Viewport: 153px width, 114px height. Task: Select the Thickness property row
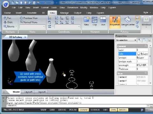tap(133, 69)
